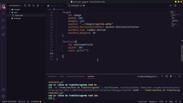This screenshot has width=183, height=103.
Task: Maximize the panel size chevron
Action: click(x=175, y=76)
